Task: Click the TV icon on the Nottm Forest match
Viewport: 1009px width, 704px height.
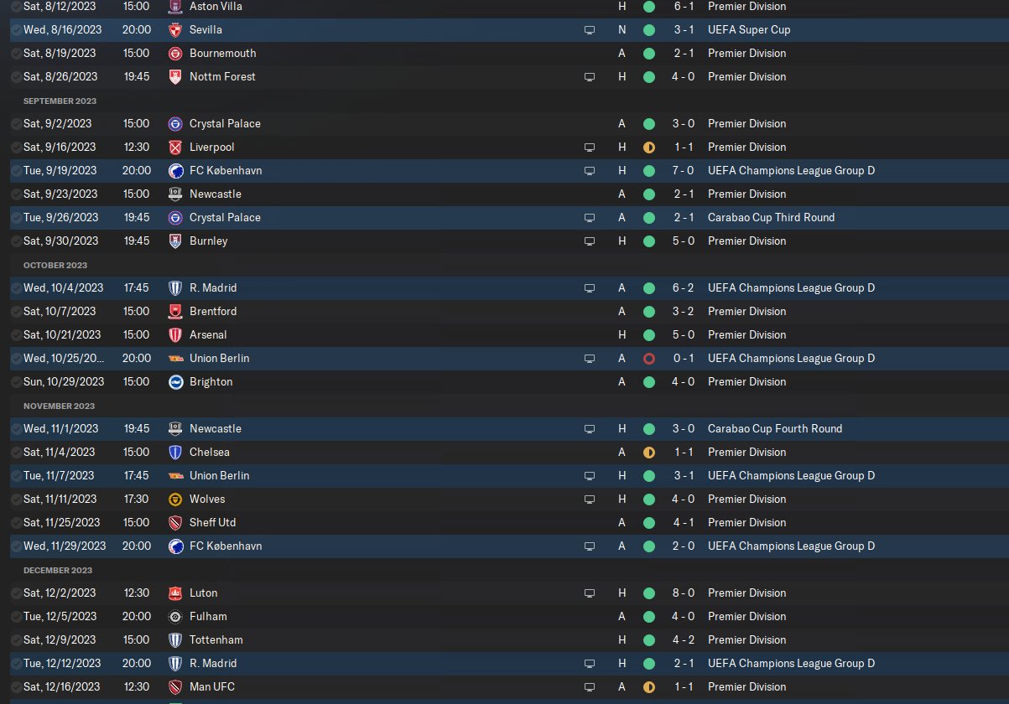Action: (x=590, y=76)
